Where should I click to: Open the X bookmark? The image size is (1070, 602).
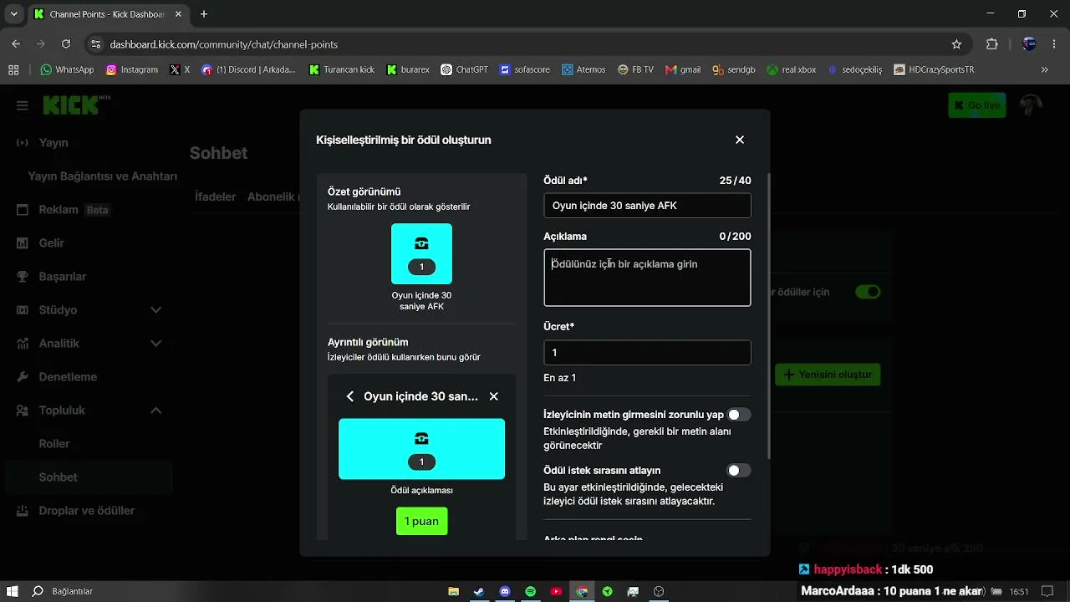click(180, 69)
